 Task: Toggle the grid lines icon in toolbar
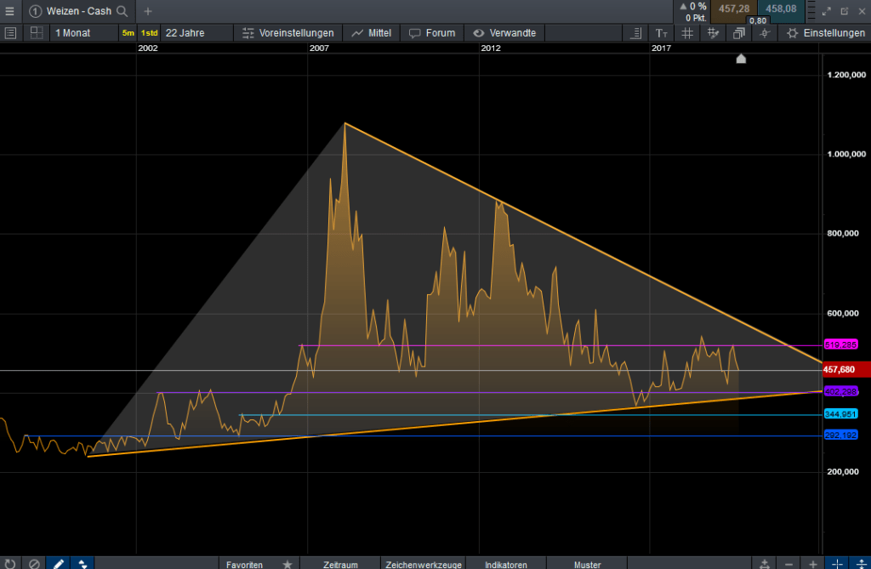(688, 33)
